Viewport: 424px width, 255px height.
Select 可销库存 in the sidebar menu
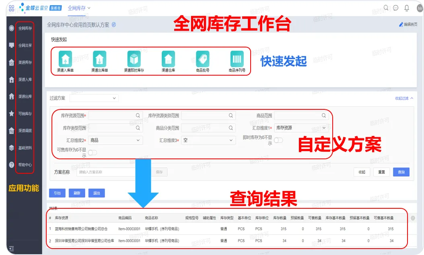[25, 113]
